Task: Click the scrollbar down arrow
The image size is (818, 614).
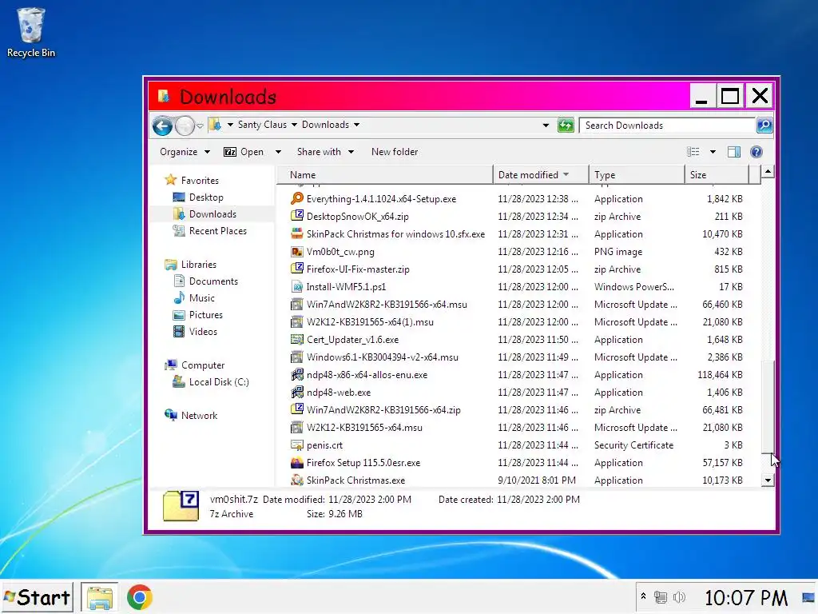Action: pos(768,480)
